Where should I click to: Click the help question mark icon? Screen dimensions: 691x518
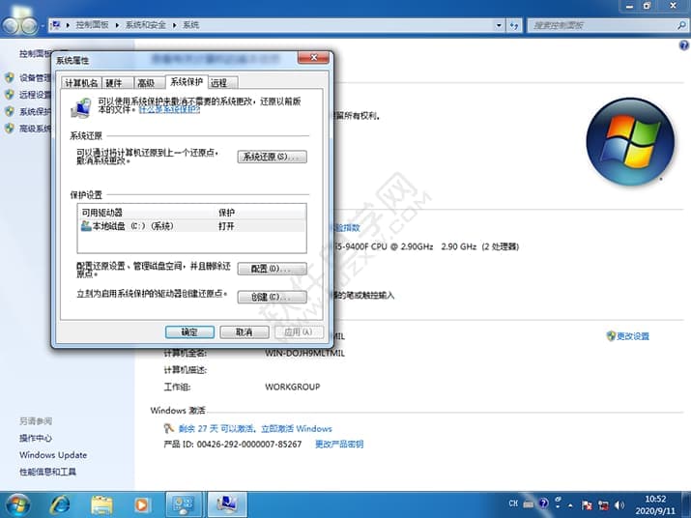[x=544, y=504]
